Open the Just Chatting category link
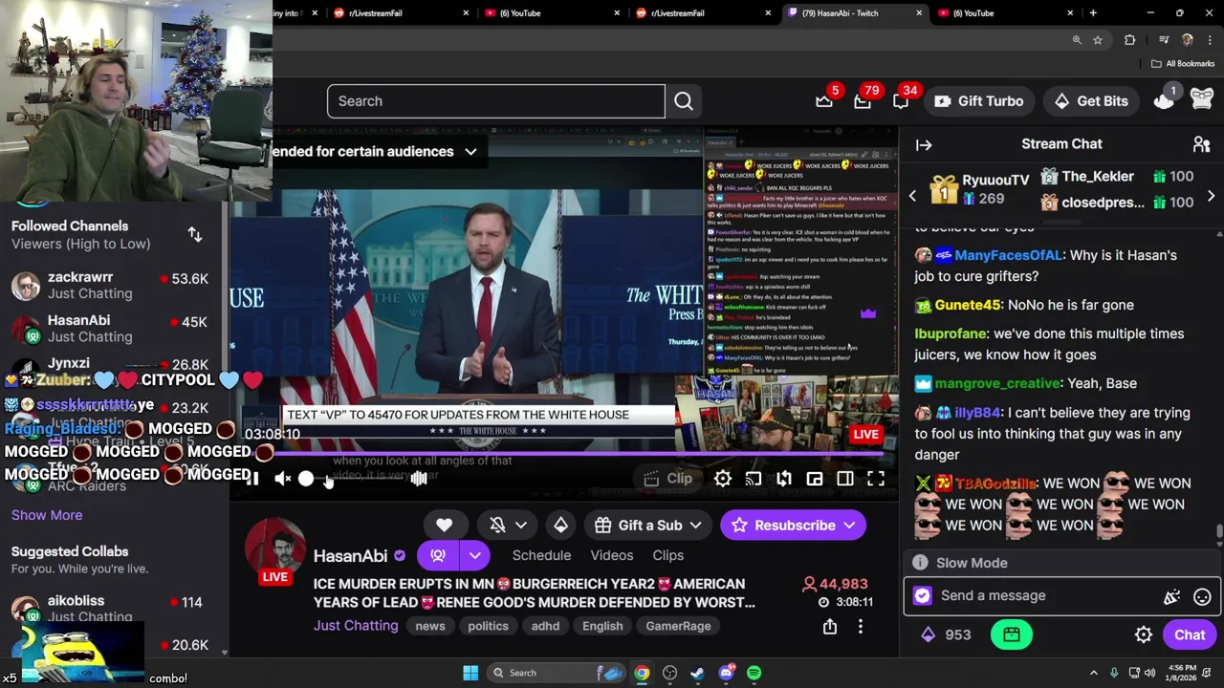Viewport: 1224px width, 688px height. pos(356,626)
